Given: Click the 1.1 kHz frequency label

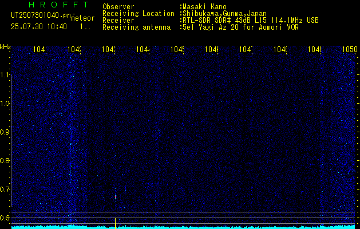Looking at the screenshot, I should pos(5,75).
